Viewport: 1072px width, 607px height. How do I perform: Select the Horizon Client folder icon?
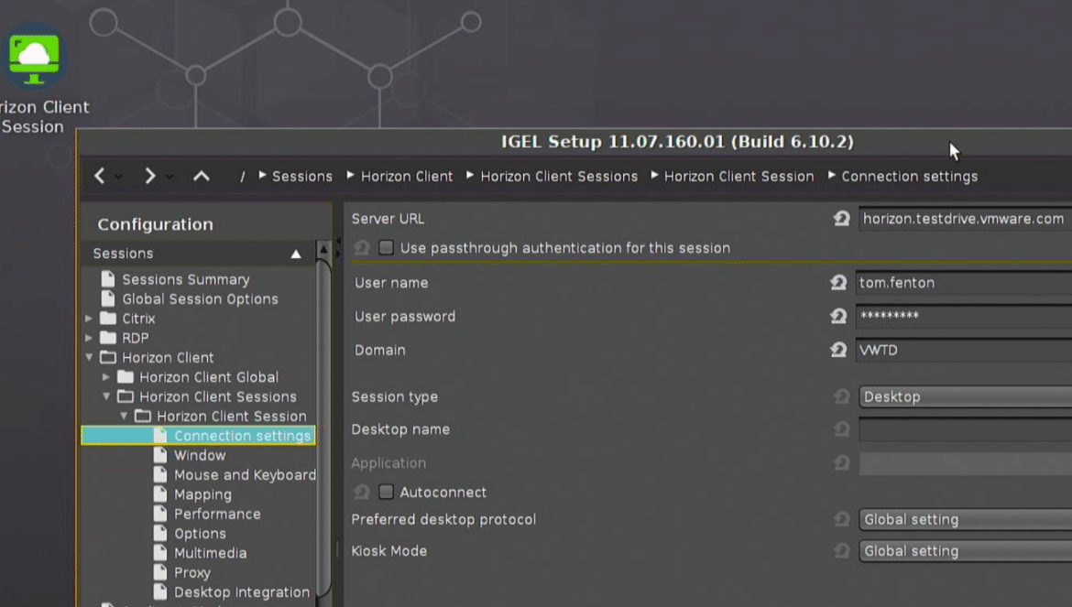click(108, 357)
